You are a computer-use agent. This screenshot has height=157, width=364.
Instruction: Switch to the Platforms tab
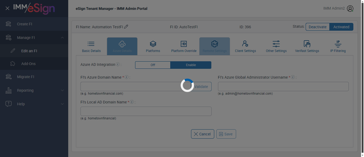[x=153, y=46]
